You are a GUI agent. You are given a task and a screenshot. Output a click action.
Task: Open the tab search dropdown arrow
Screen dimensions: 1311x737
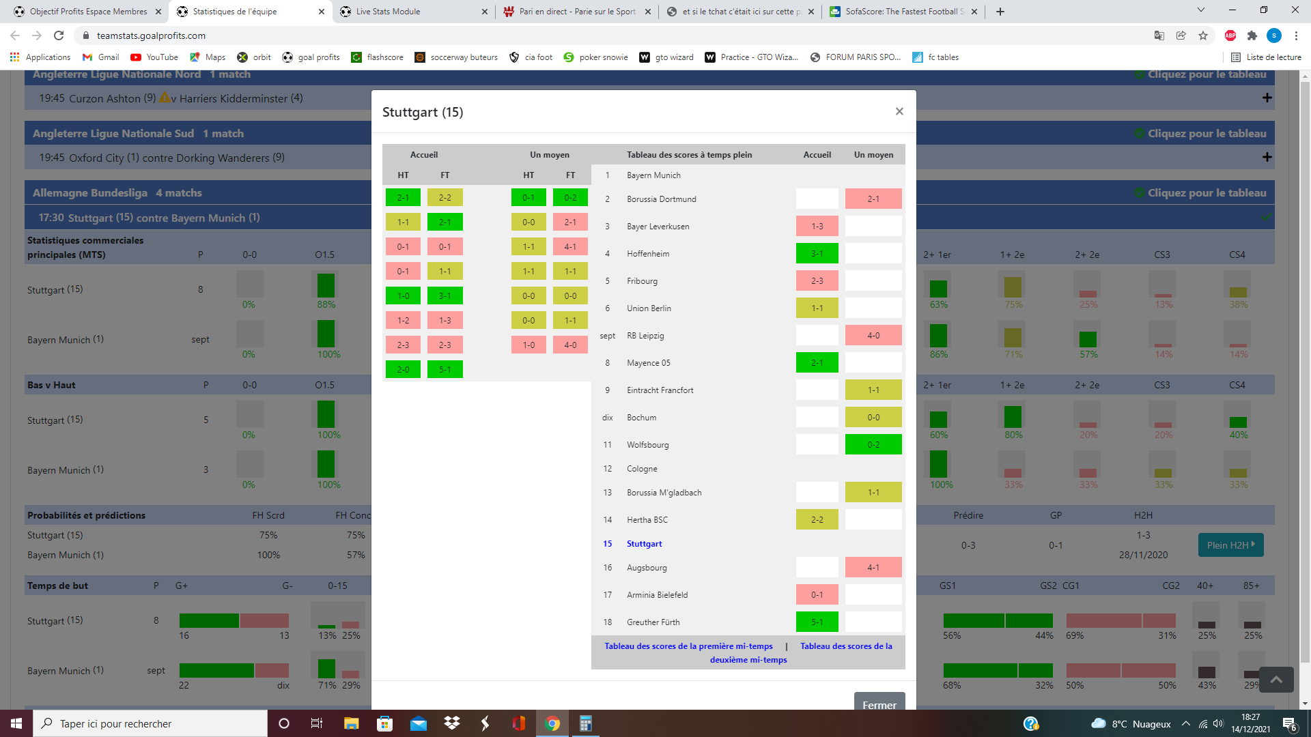1201,10
